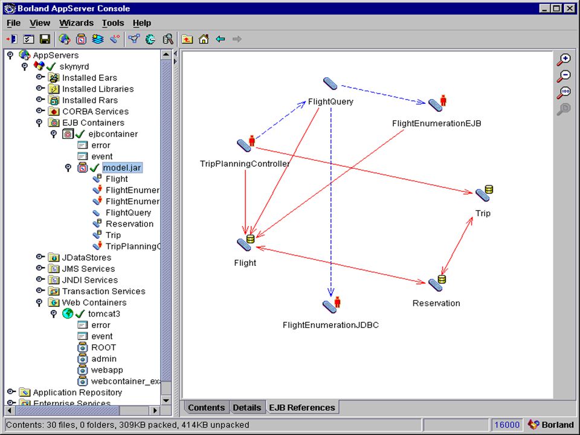This screenshot has height=435, width=580.
Task: Collapse the Web Containers node
Action: (x=39, y=303)
